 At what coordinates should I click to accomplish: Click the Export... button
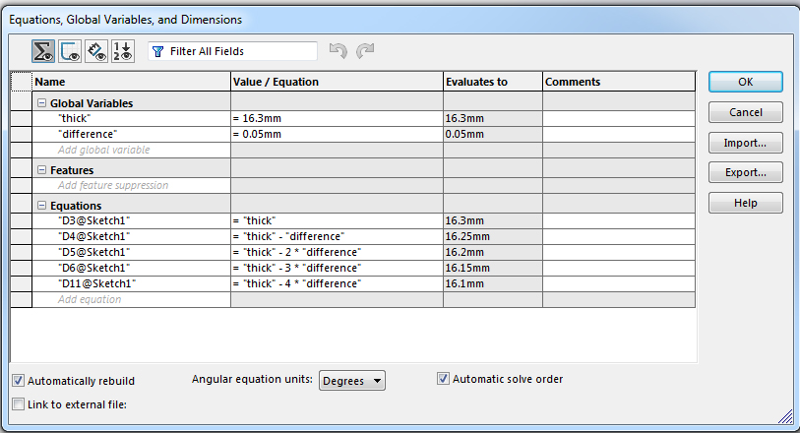coord(745,173)
